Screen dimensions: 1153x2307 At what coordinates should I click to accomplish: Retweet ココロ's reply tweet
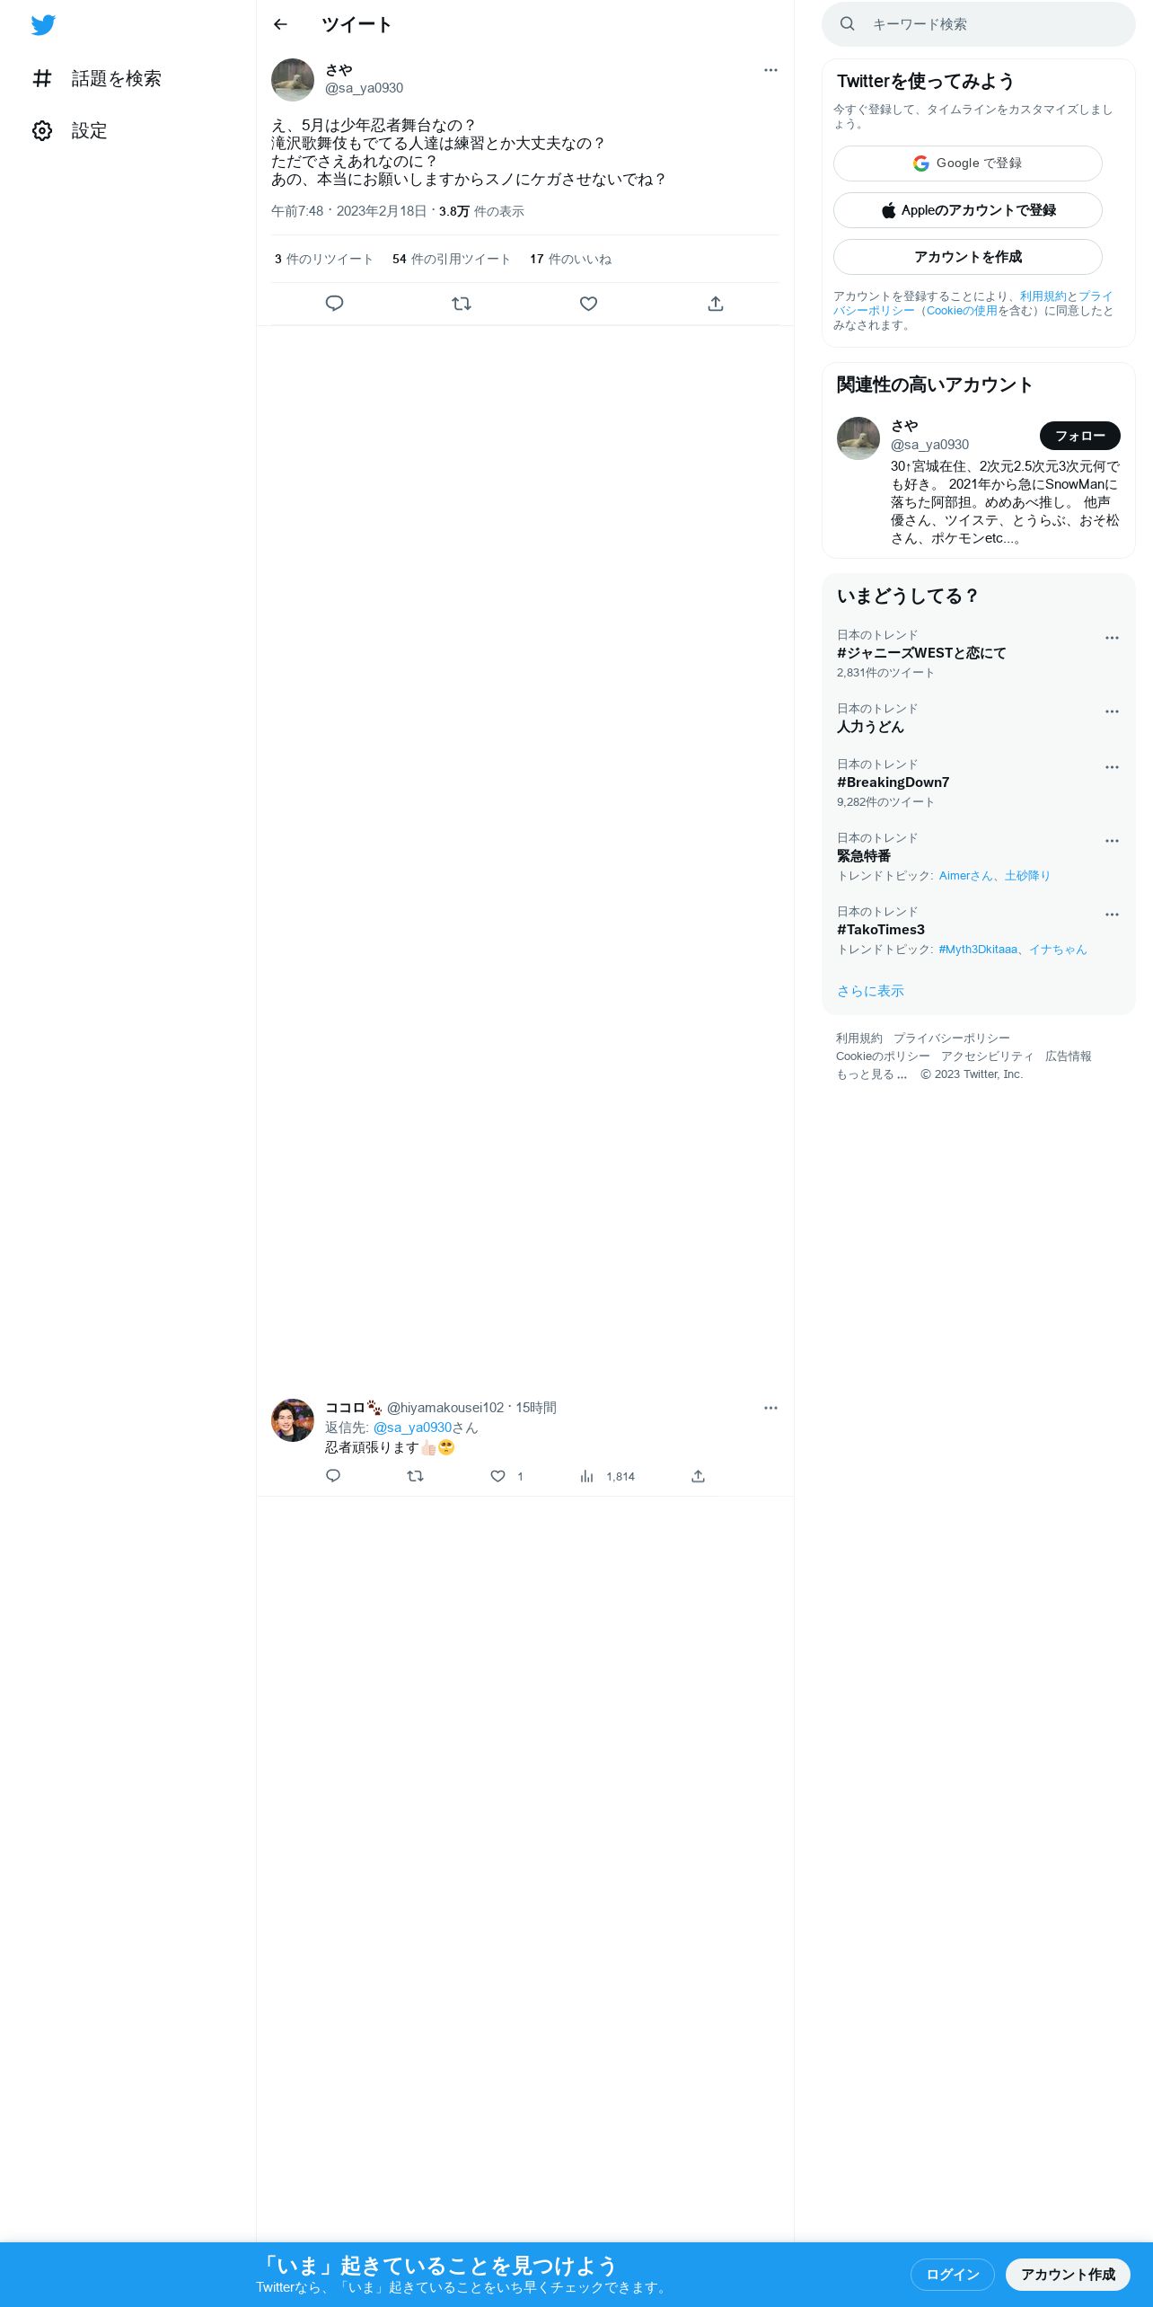click(x=415, y=1476)
